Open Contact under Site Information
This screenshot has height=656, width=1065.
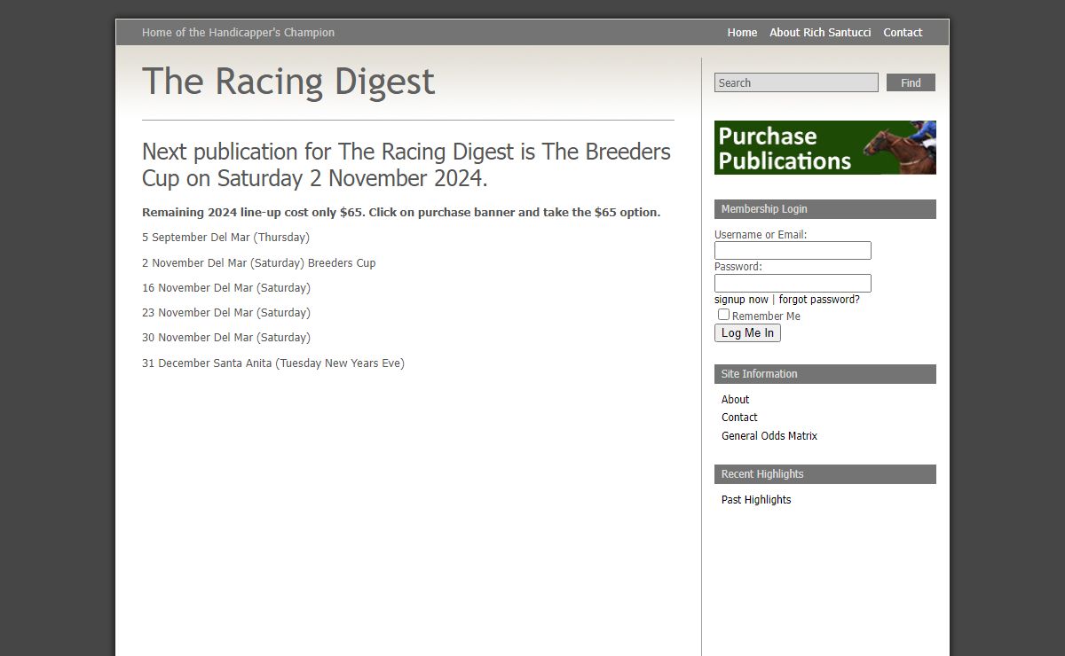pos(739,418)
